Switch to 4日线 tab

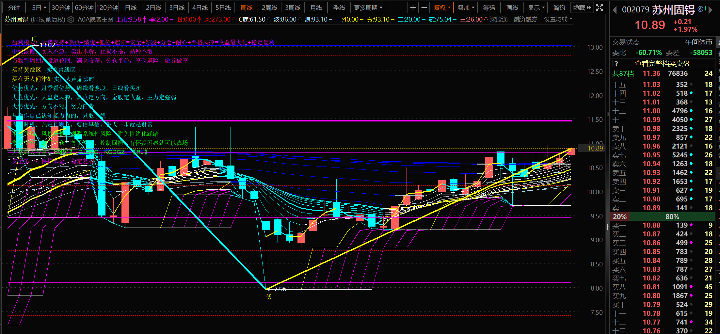200,8
